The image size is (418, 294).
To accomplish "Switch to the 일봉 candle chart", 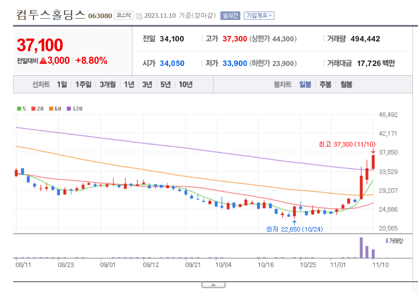I will click(x=305, y=85).
